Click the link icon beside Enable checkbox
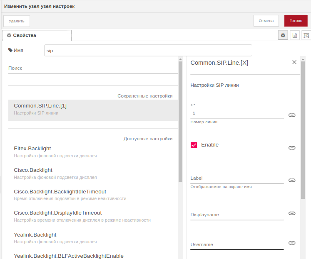Screen dimensions: 311x259 click(292, 148)
